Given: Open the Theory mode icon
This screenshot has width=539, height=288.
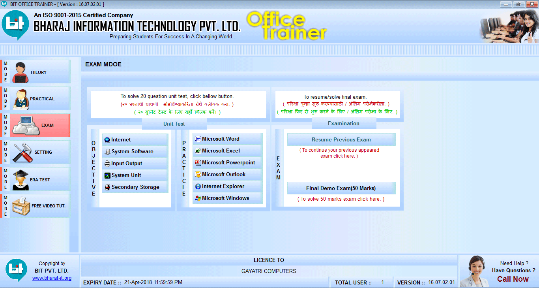Looking at the screenshot, I should (20, 72).
